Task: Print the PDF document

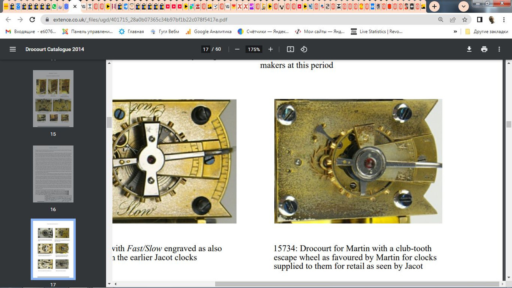Action: (484, 49)
